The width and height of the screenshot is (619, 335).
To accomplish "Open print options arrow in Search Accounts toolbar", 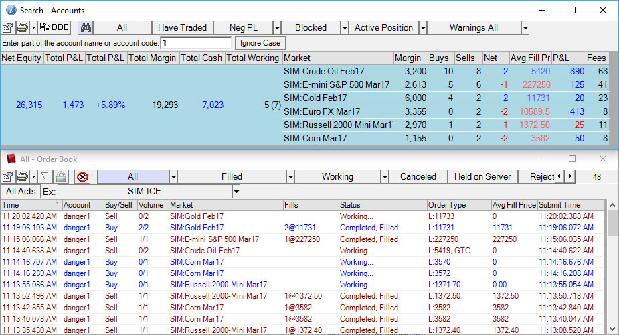I will (33, 28).
